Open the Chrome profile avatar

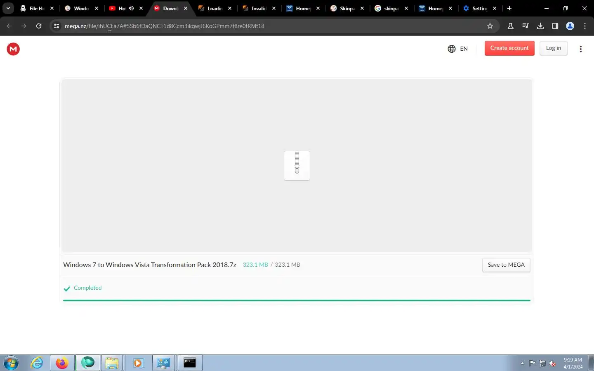pyautogui.click(x=570, y=26)
